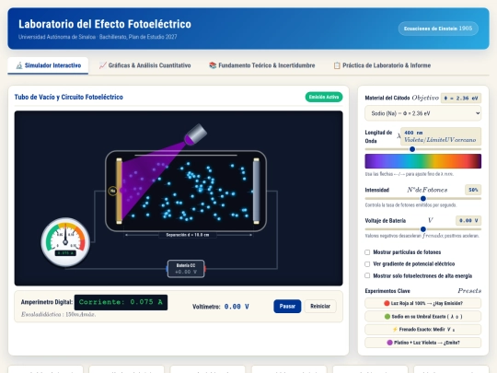Click the Emisión Activa status badge
Screen dimensions: 497x373
pyautogui.click(x=324, y=97)
